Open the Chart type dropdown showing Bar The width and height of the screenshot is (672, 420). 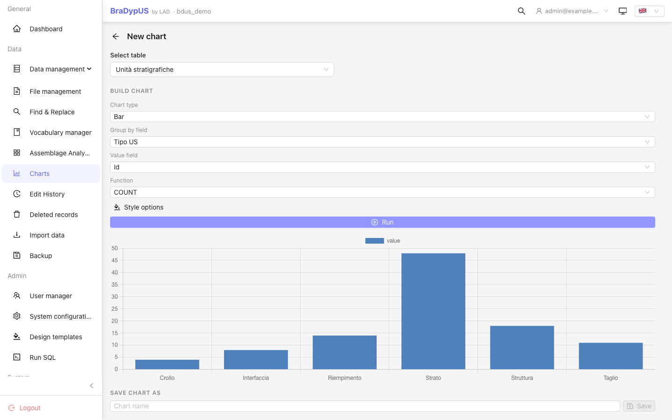click(383, 117)
